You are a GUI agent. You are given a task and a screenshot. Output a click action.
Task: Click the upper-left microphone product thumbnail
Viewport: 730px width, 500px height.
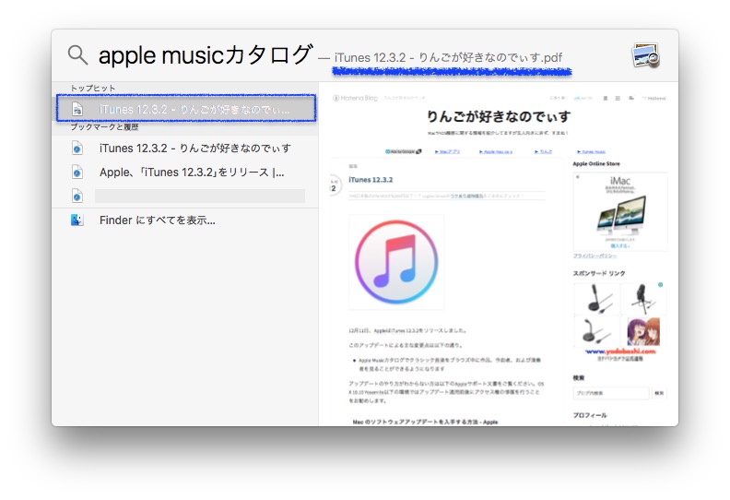tap(596, 299)
